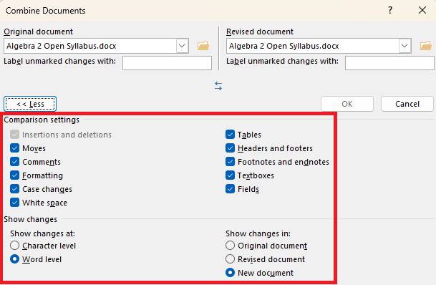This screenshot has width=436, height=285.
Task: Uncheck Headers and footers
Action: point(230,148)
